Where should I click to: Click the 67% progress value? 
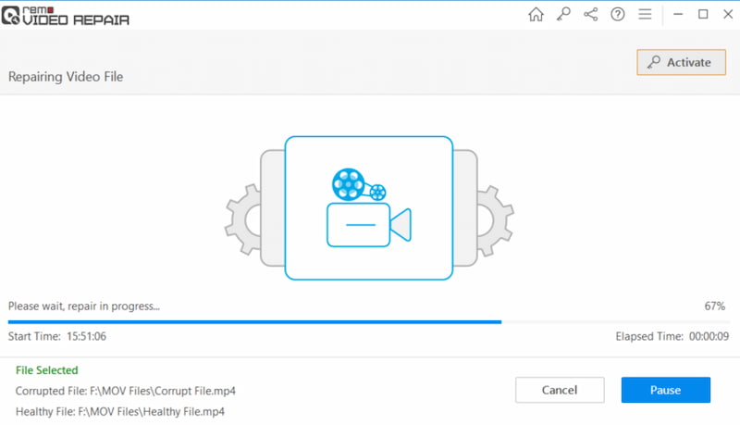tap(714, 306)
